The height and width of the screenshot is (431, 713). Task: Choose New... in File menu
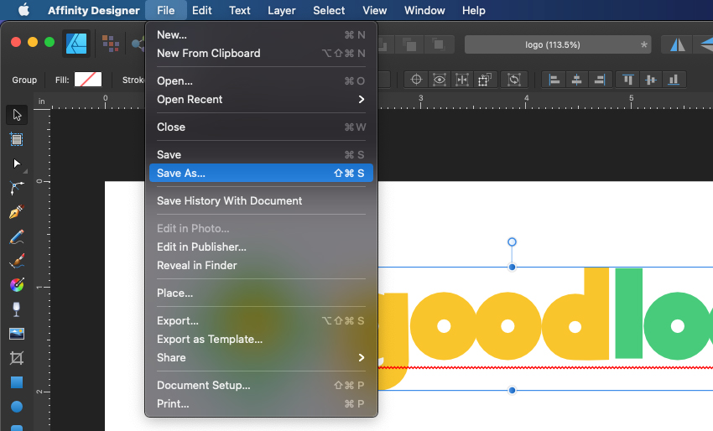point(261,34)
